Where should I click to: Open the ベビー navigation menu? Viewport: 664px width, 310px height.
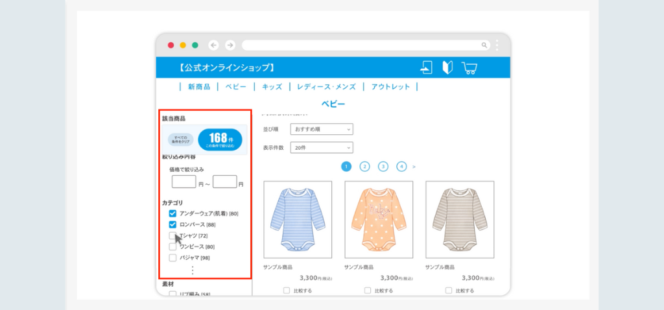[x=235, y=87]
